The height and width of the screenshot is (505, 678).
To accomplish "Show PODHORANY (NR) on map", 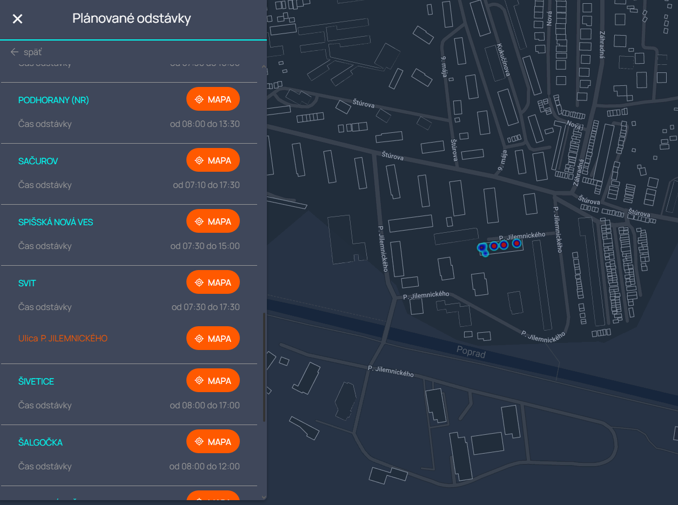I will [x=213, y=99].
